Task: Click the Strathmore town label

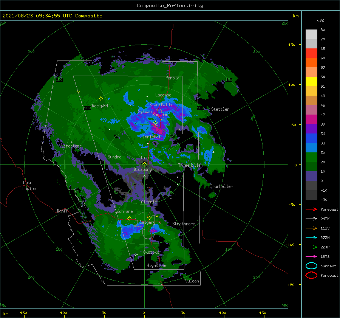Action: point(184,224)
